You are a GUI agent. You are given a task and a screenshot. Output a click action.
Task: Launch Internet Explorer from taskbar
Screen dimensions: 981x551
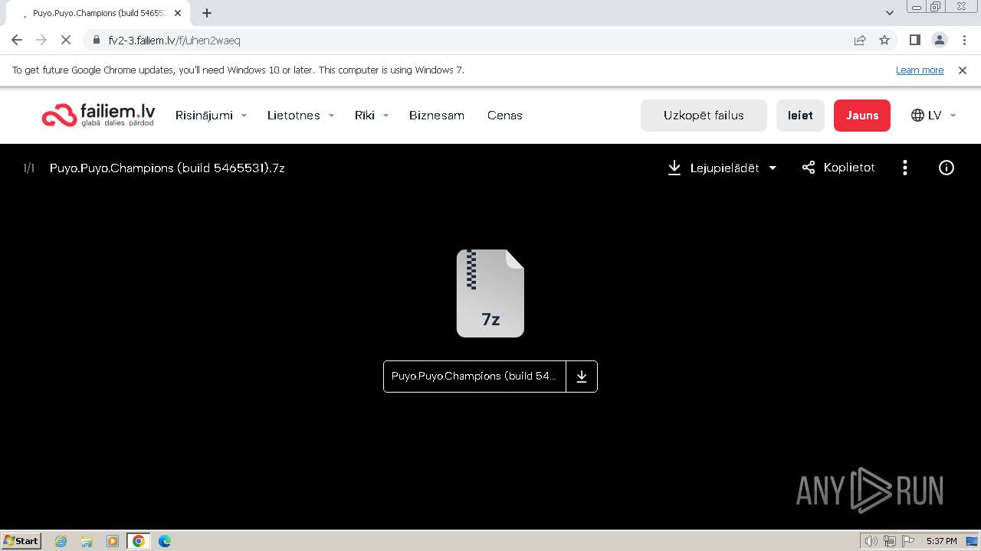(61, 541)
